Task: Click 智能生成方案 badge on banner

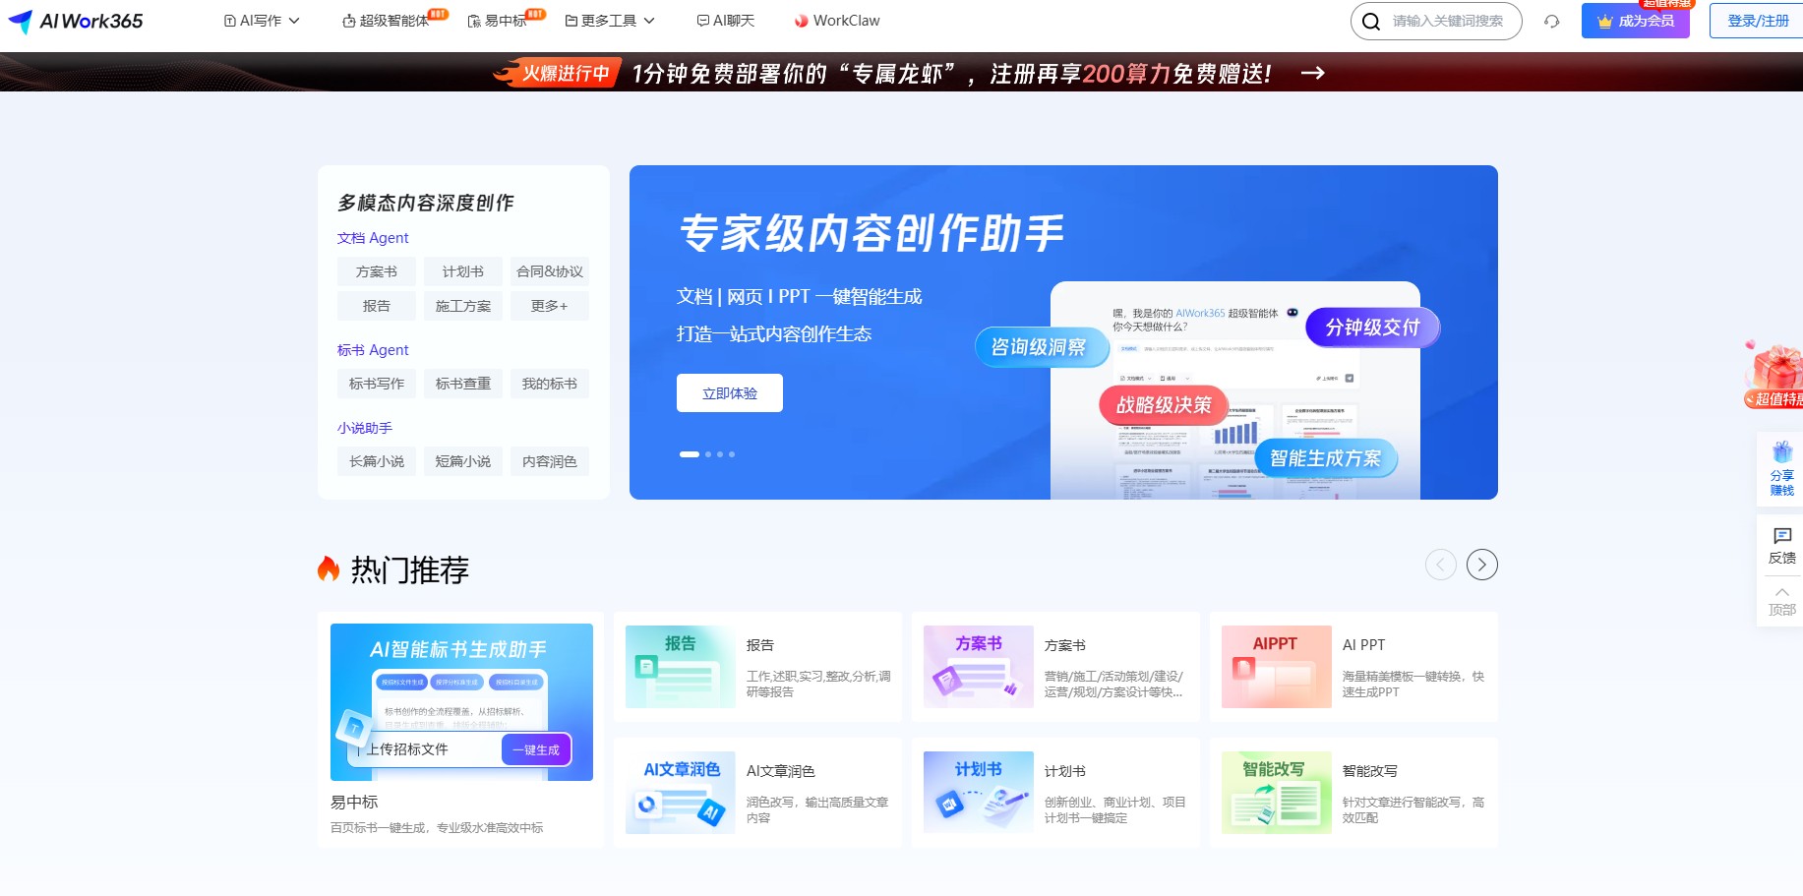Action: coord(1326,458)
